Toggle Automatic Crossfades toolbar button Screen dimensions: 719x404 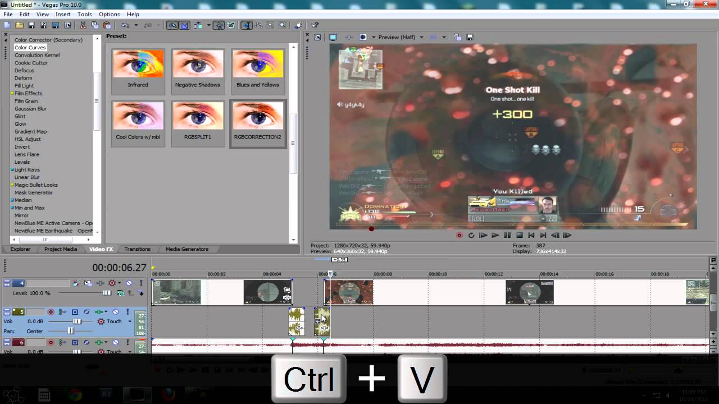click(x=184, y=25)
